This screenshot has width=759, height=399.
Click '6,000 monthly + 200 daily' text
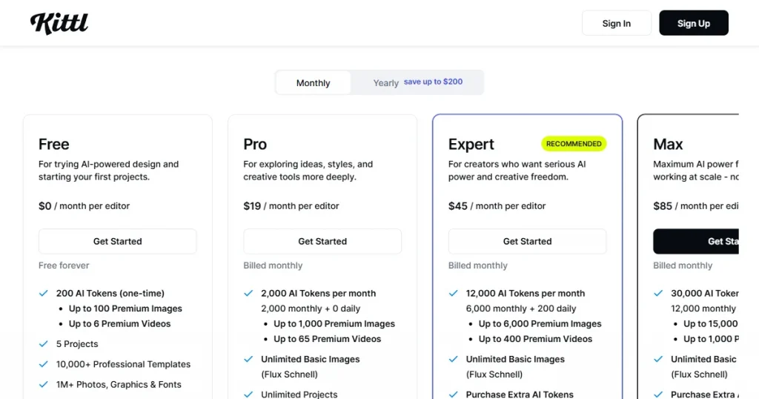click(x=521, y=309)
